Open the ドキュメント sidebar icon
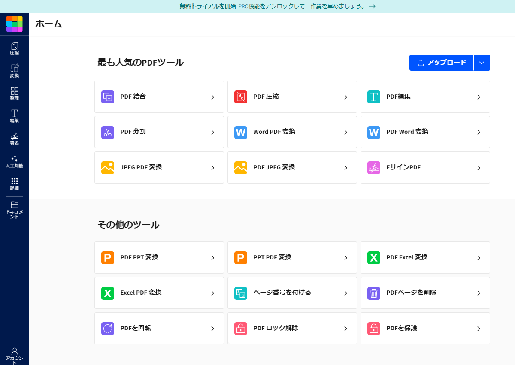 click(x=14, y=210)
